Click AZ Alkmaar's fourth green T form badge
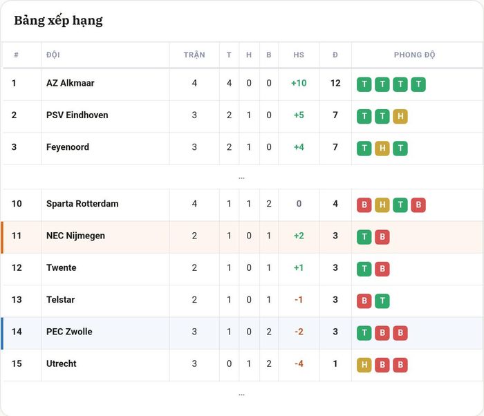Viewport: 484px width, 416px height. pyautogui.click(x=418, y=84)
